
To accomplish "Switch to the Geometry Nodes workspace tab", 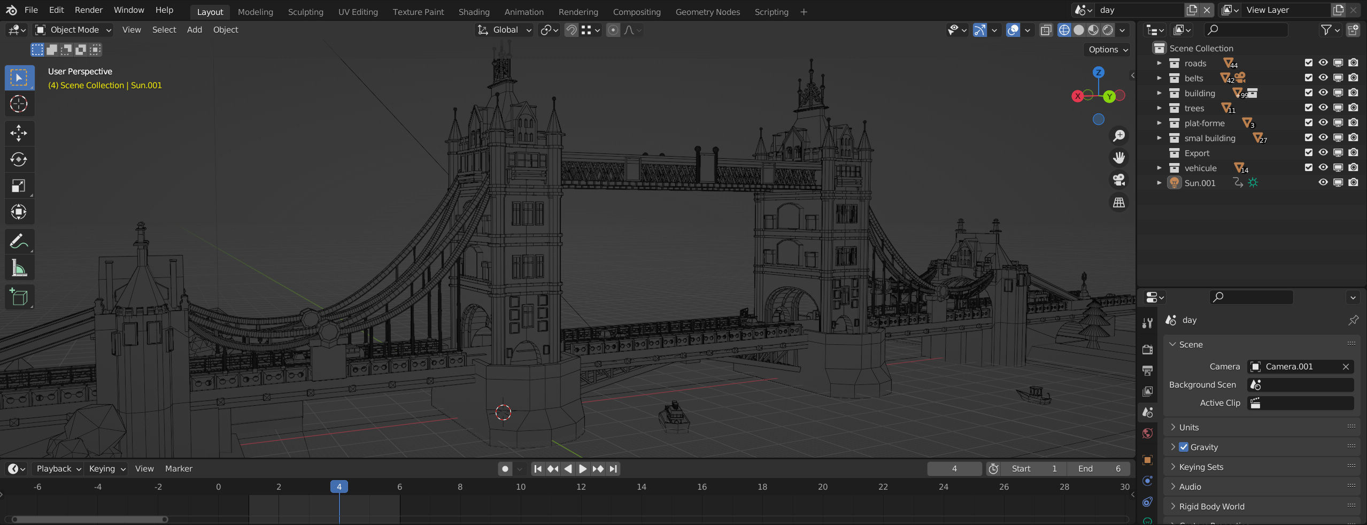I will pyautogui.click(x=707, y=12).
